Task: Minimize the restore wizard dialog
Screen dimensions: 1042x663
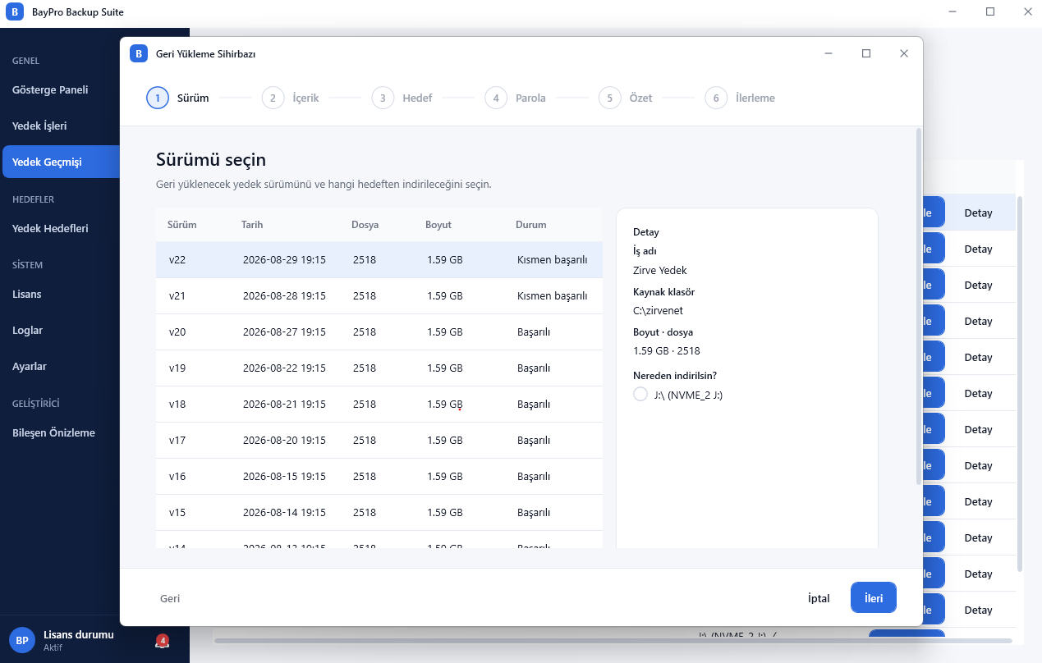Action: (829, 53)
